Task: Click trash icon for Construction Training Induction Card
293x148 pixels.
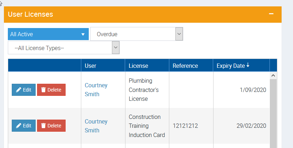Action: tap(43, 126)
